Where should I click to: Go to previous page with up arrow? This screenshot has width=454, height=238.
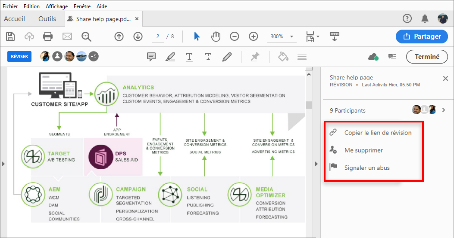119,37
